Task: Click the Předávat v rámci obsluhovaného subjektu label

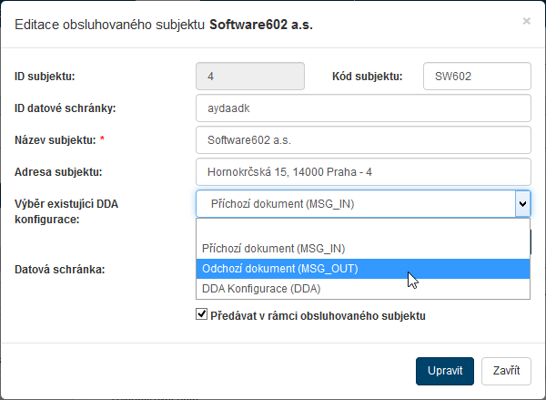Action: 318,316
